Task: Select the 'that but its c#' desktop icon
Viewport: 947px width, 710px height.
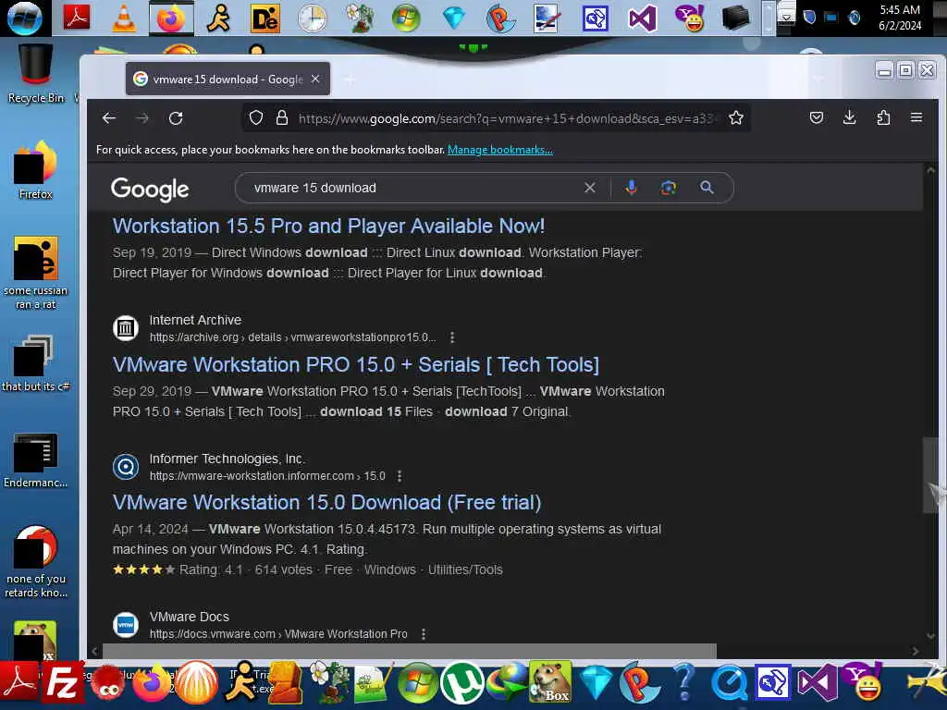Action: 36,362
